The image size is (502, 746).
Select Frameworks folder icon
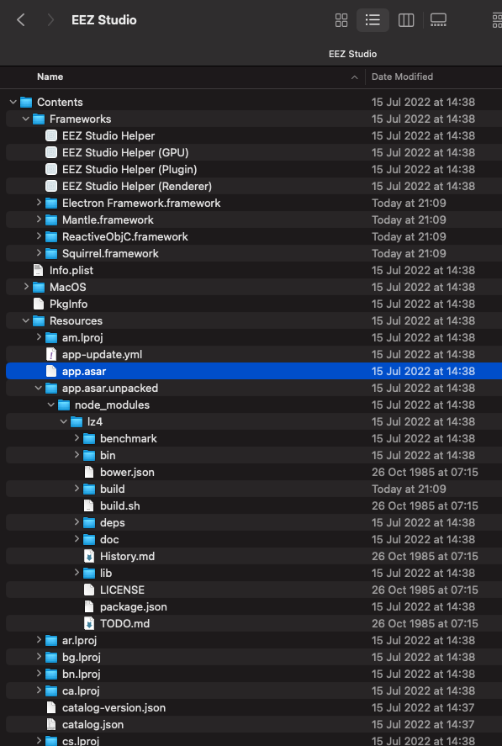pyautogui.click(x=39, y=119)
